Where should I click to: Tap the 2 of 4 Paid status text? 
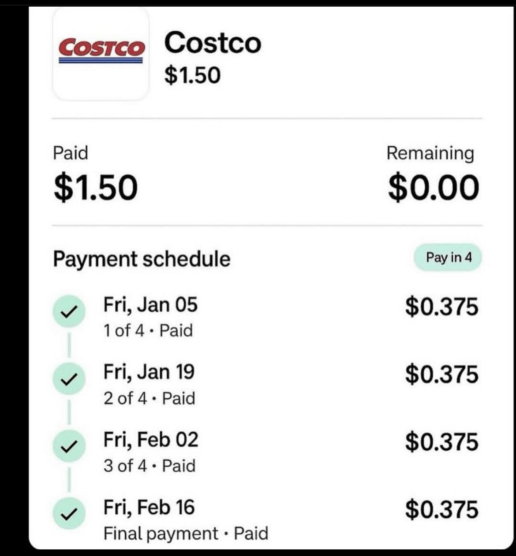pos(149,398)
